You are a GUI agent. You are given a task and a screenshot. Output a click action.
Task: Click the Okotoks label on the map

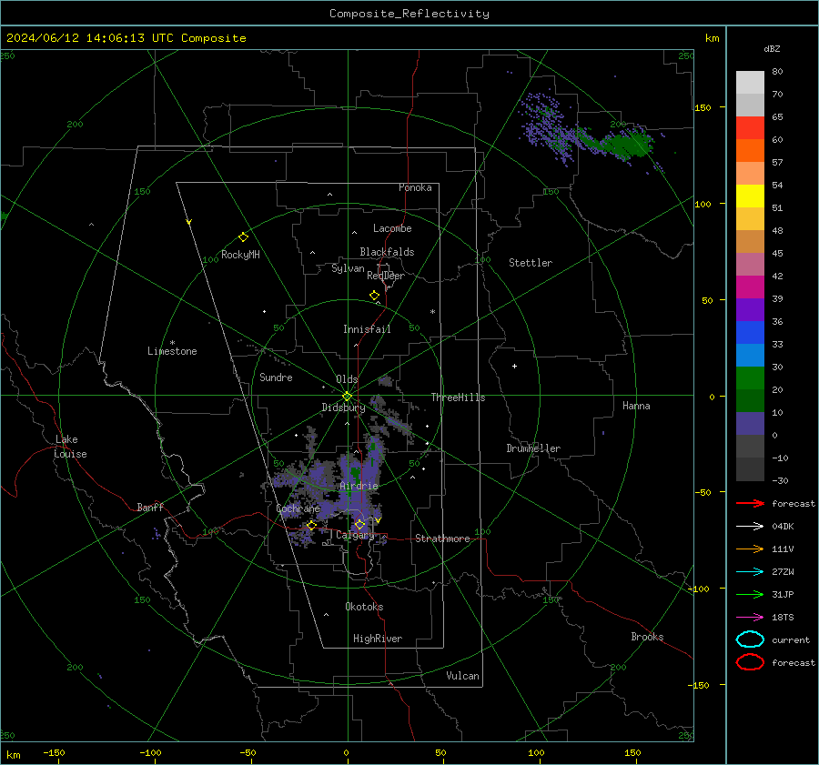pos(364,607)
